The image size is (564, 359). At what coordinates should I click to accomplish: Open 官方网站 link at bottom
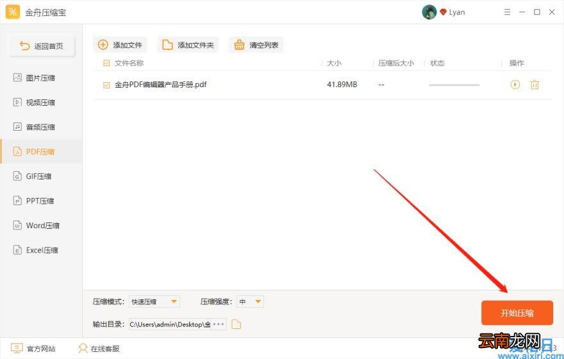33,349
